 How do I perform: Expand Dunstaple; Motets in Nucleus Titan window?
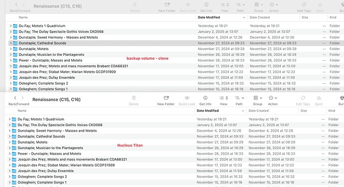pos(9,142)
